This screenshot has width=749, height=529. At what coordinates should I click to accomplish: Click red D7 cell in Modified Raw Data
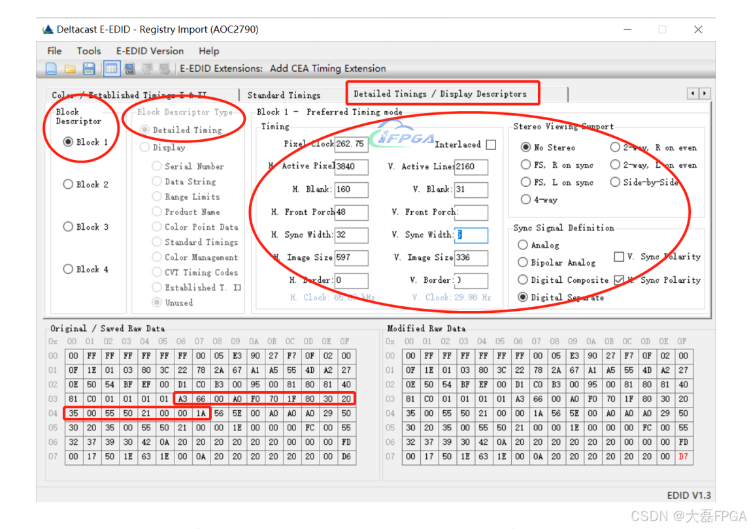click(684, 457)
